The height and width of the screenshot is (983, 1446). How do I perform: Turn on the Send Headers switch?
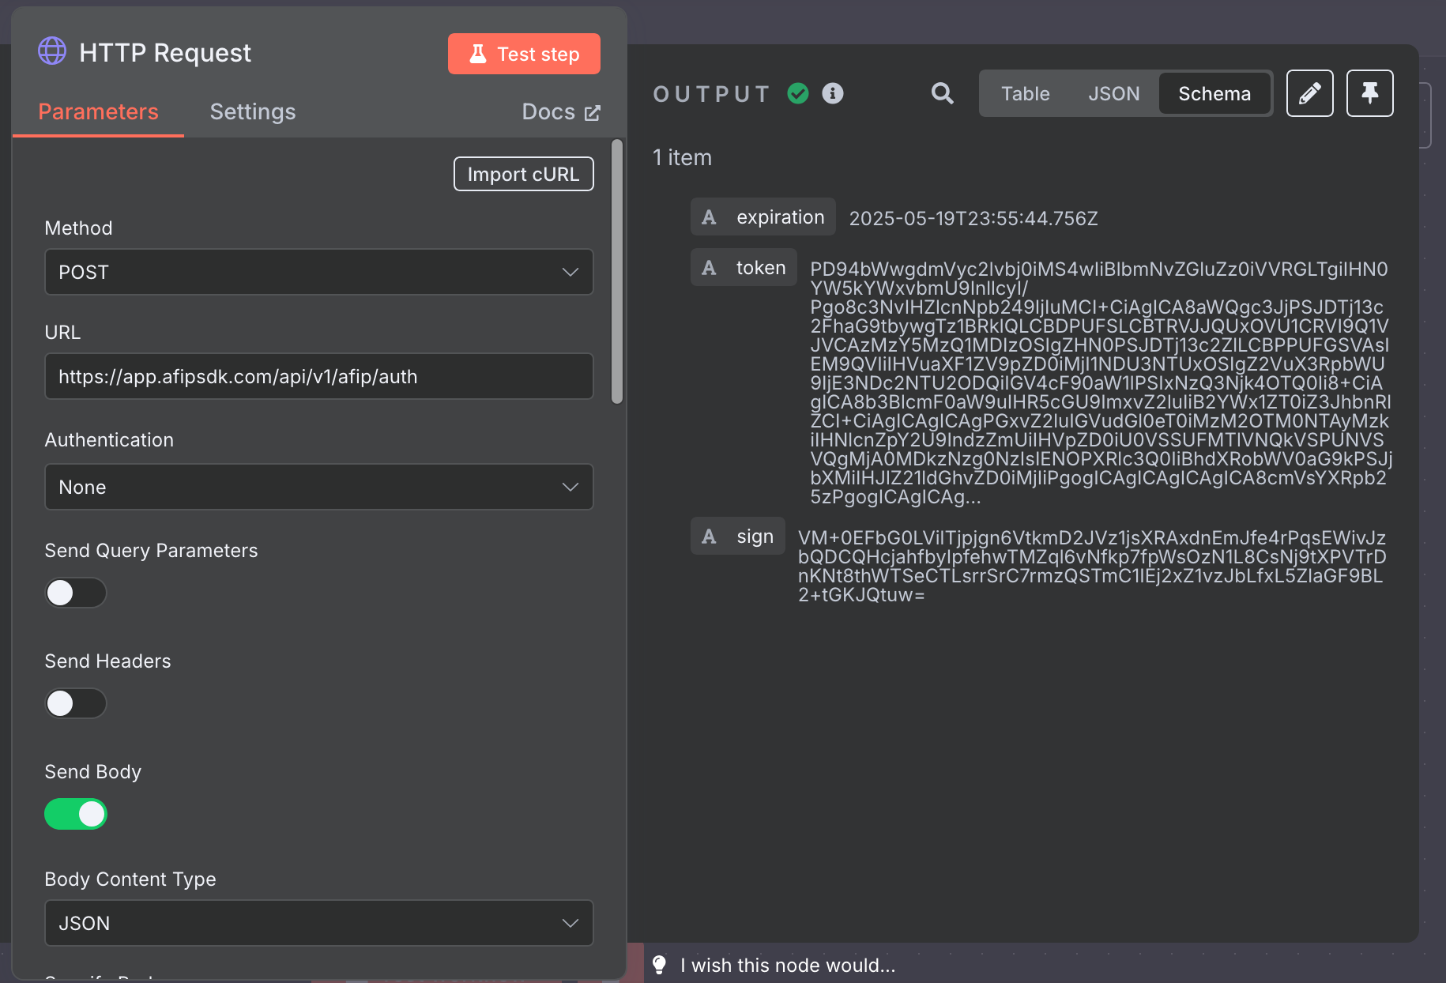[76, 703]
